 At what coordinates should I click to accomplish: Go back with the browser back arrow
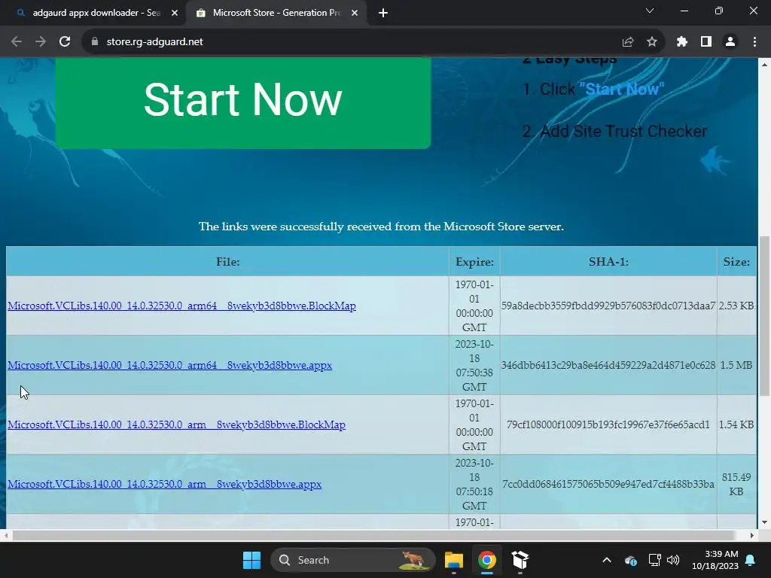coord(17,42)
